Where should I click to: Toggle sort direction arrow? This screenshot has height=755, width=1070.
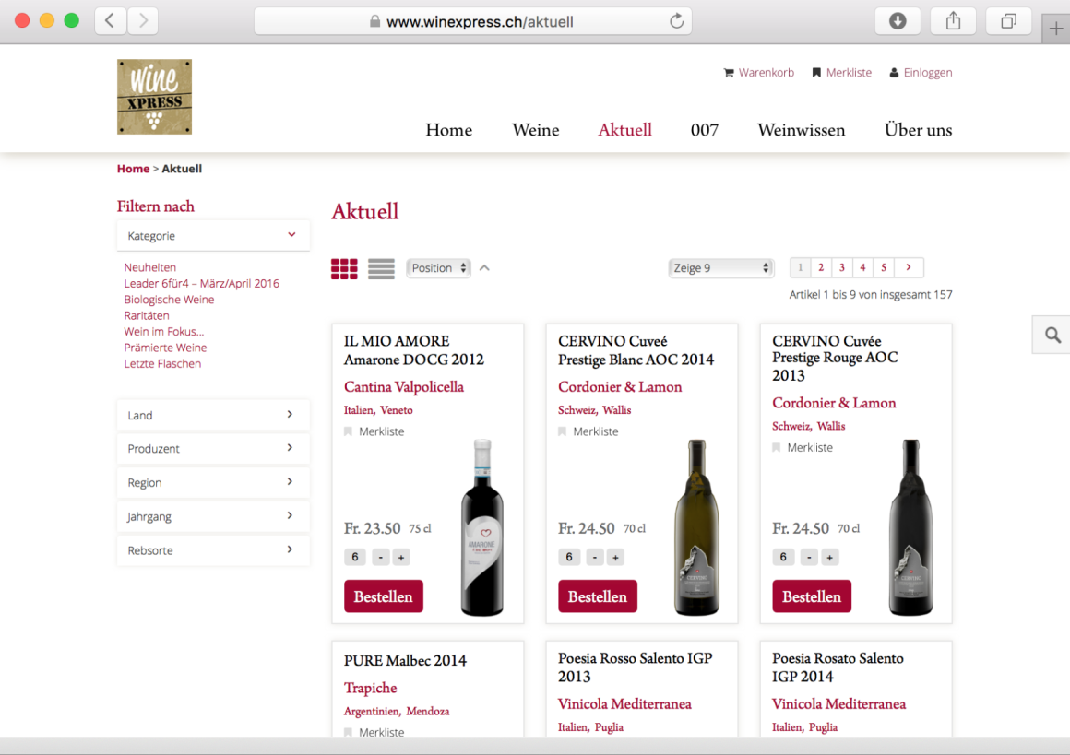(x=484, y=268)
